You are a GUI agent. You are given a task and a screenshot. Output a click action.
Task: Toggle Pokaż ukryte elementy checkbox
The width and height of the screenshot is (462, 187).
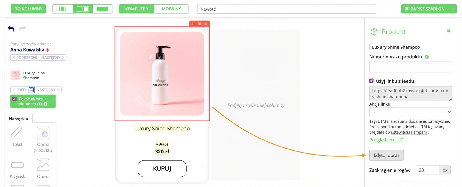pos(14,99)
